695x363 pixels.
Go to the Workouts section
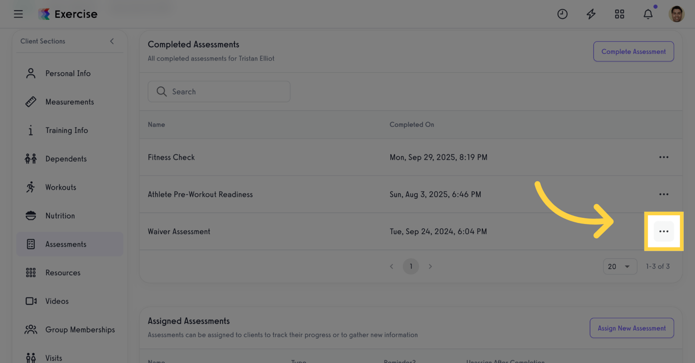61,187
